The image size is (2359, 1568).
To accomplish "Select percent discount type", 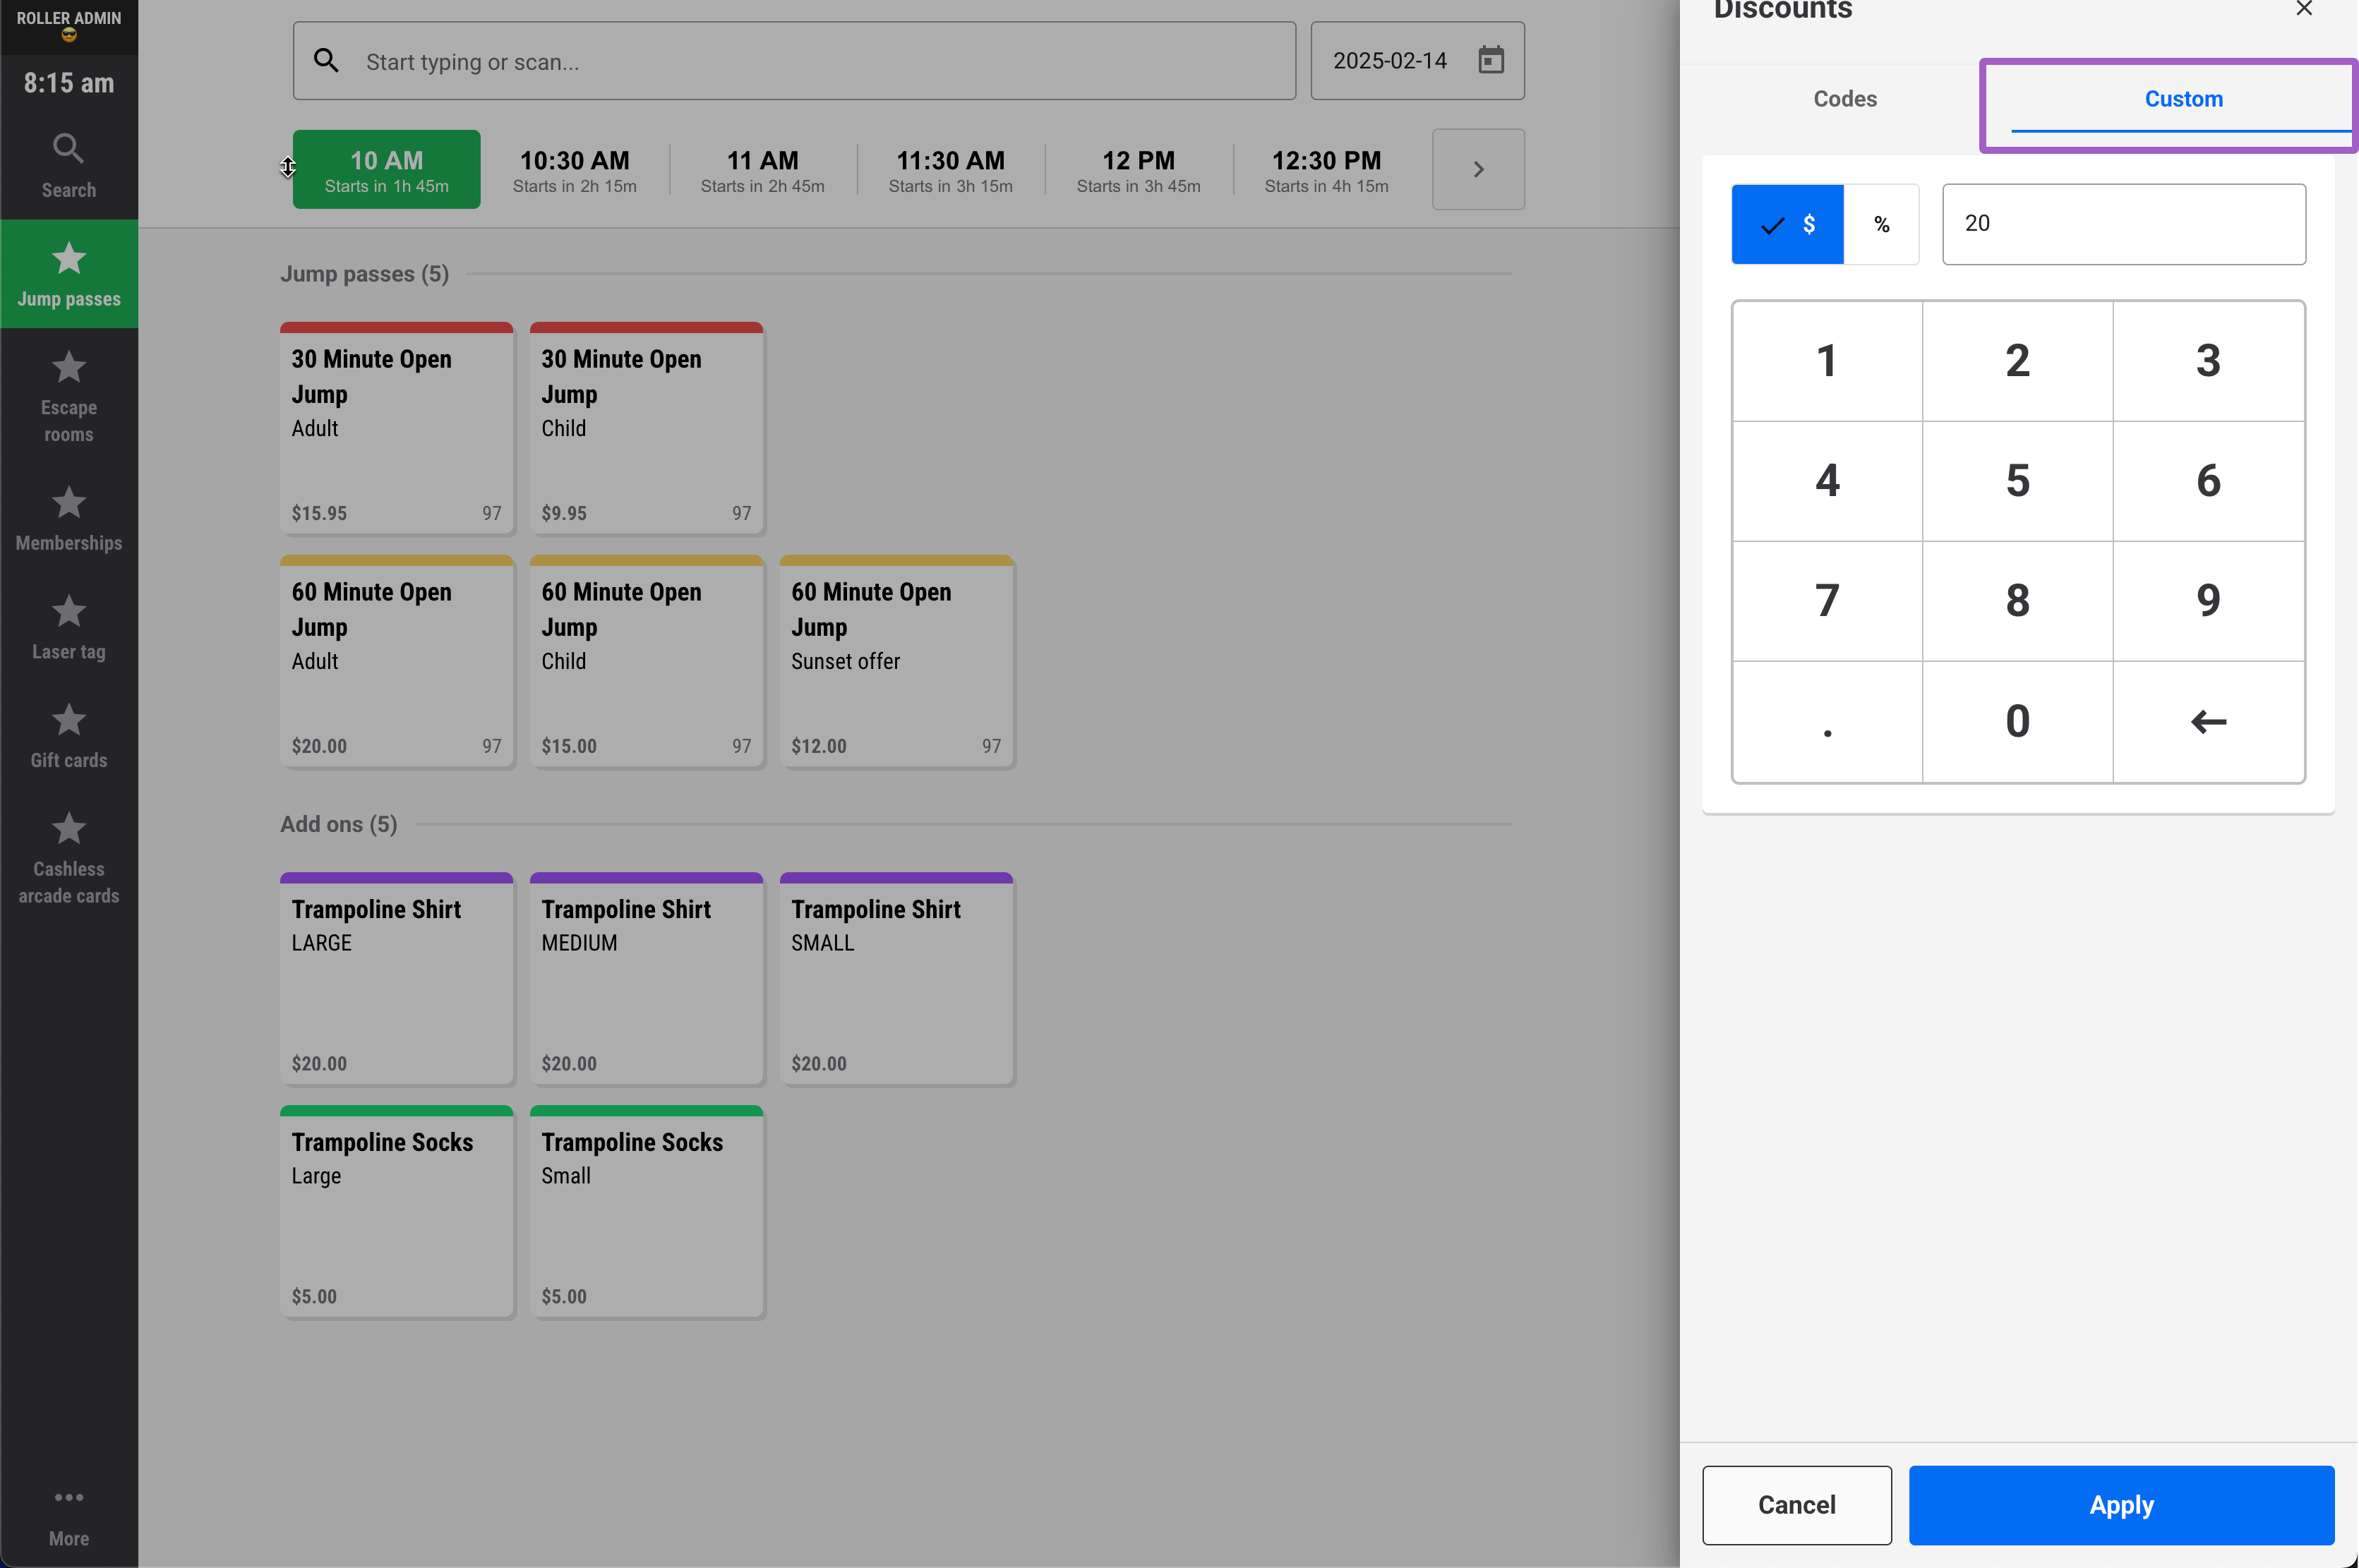I will 1881,224.
